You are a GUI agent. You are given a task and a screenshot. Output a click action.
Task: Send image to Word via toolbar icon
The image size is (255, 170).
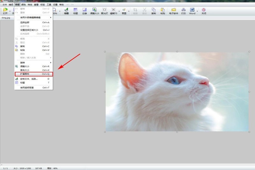(192, 11)
